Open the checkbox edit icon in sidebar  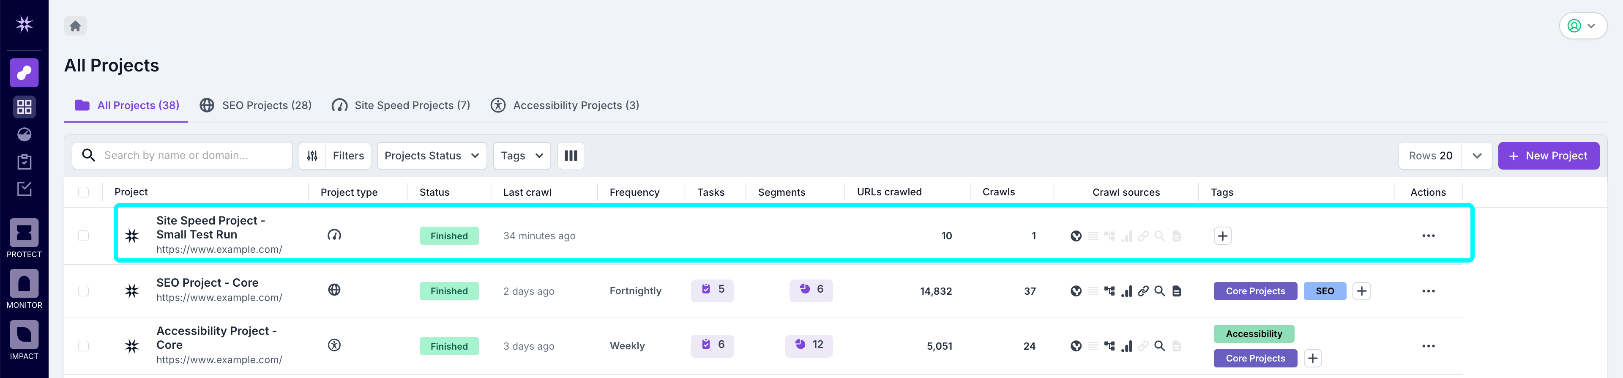[x=24, y=189]
